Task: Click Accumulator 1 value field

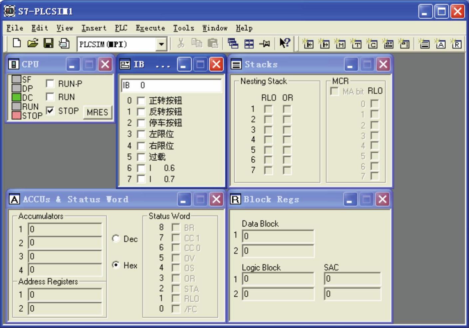Action: click(x=65, y=229)
